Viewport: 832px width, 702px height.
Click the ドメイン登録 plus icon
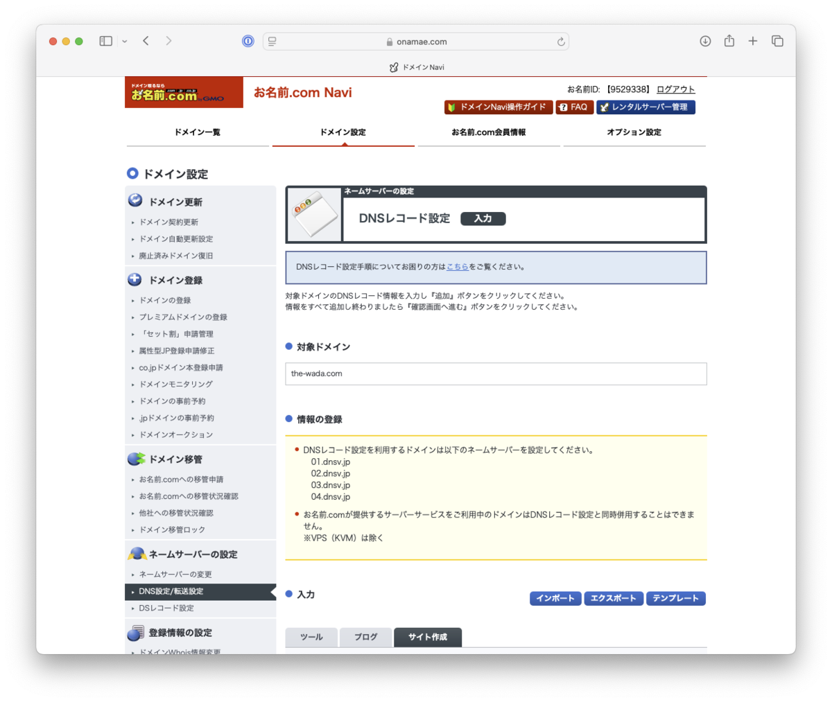coord(135,279)
